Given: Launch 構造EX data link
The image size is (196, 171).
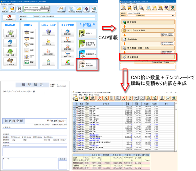Looking at the screenshot, I should (87, 33).
